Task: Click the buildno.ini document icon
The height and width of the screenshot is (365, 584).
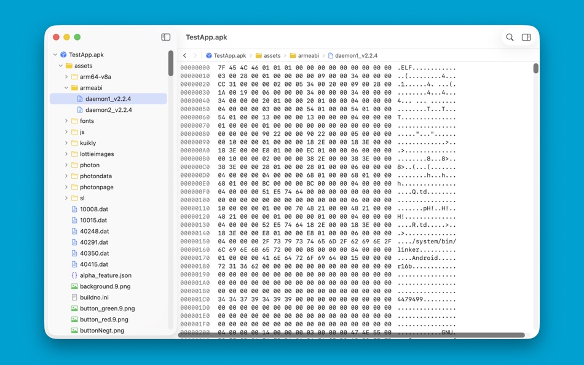Action: tap(74, 297)
